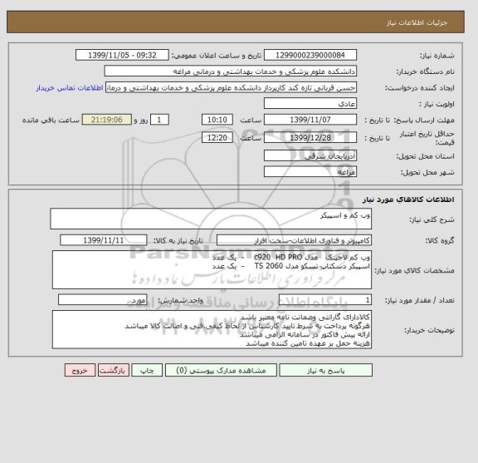Image resolution: width=478 pixels, height=463 pixels.
Task: Click label ایجاد کننده درخواست
Action: [420, 88]
